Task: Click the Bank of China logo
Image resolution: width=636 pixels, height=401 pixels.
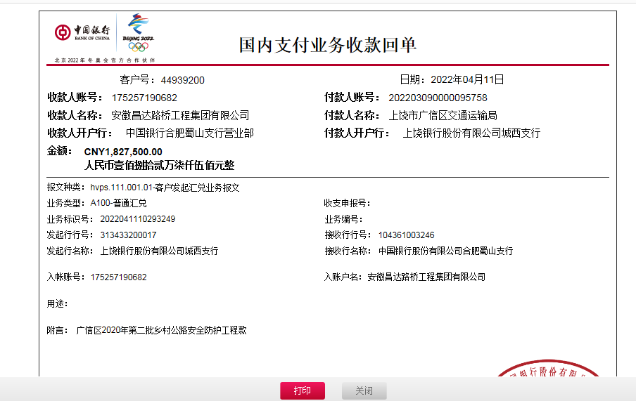Action: tap(82, 33)
